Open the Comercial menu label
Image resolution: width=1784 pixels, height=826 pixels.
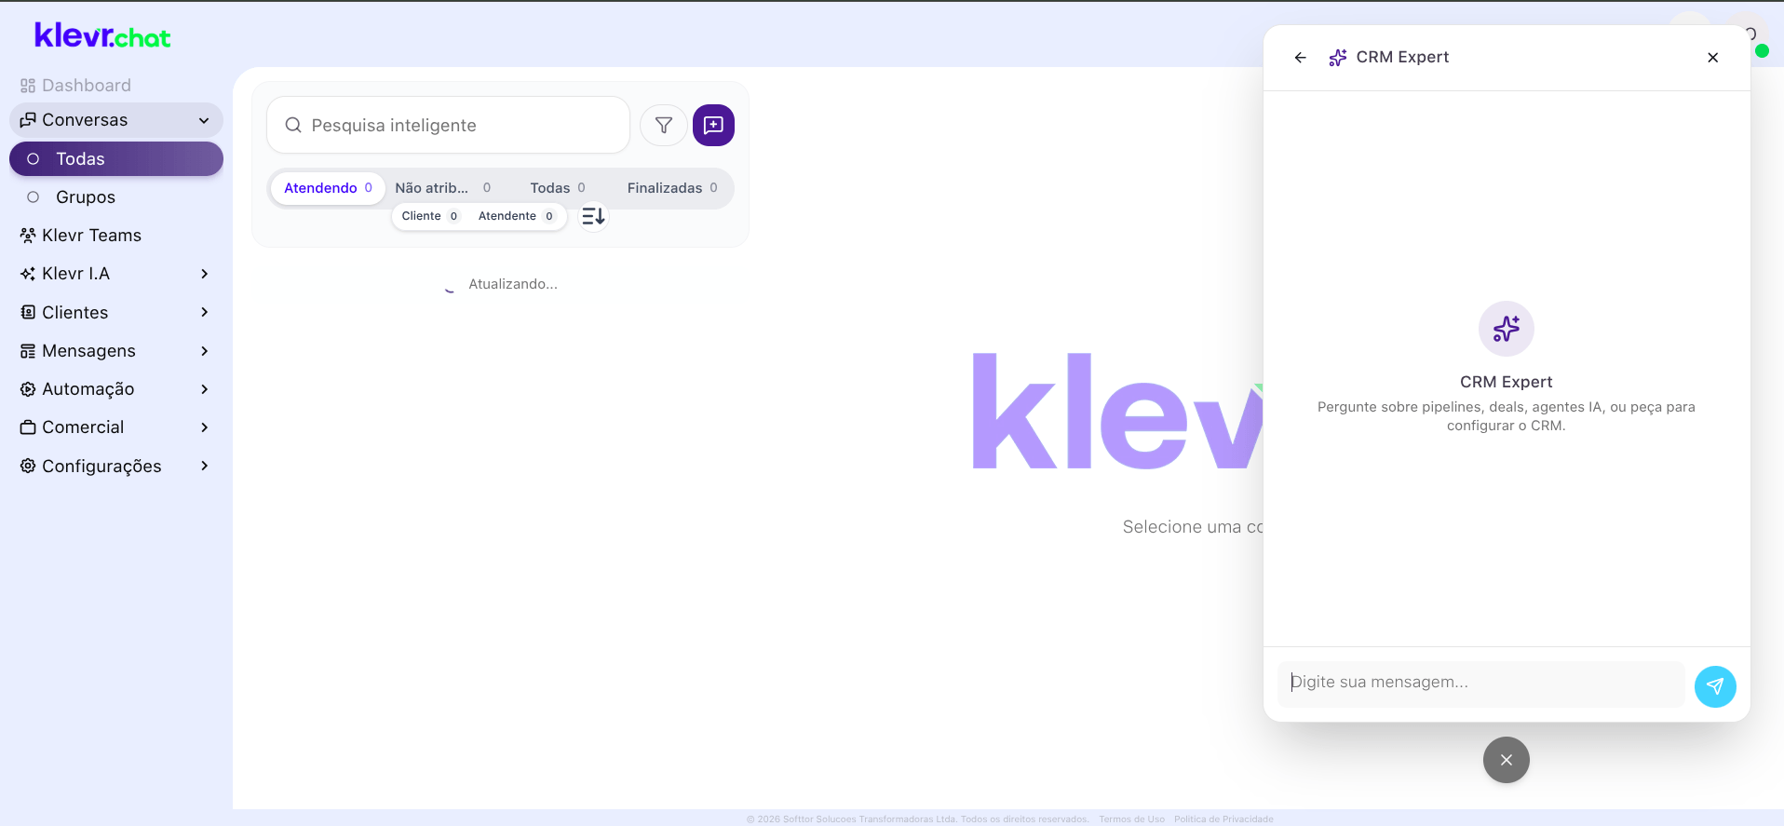coord(83,427)
